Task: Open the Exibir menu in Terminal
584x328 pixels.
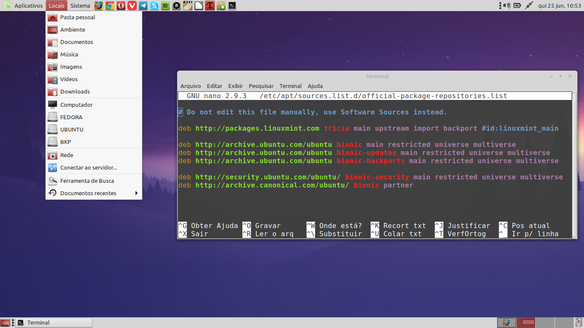Action: click(236, 86)
